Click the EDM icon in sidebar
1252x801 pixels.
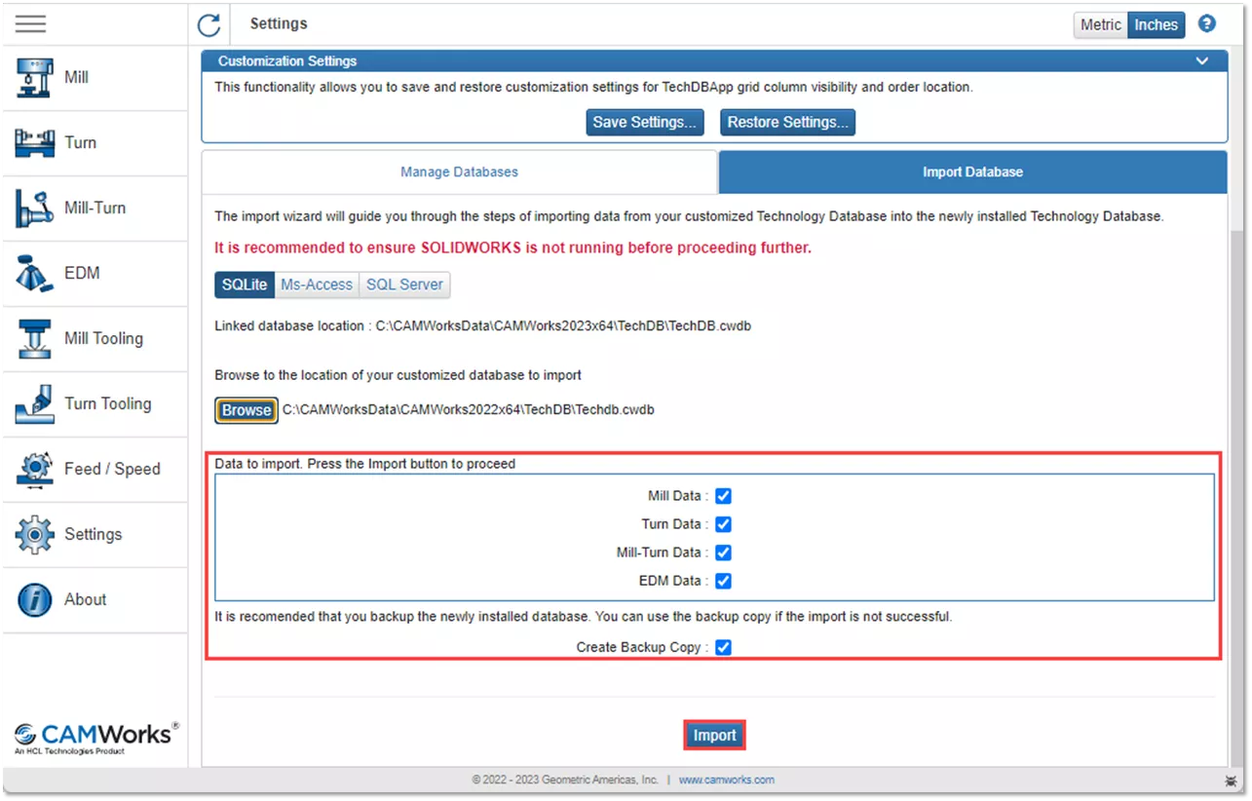tap(34, 273)
